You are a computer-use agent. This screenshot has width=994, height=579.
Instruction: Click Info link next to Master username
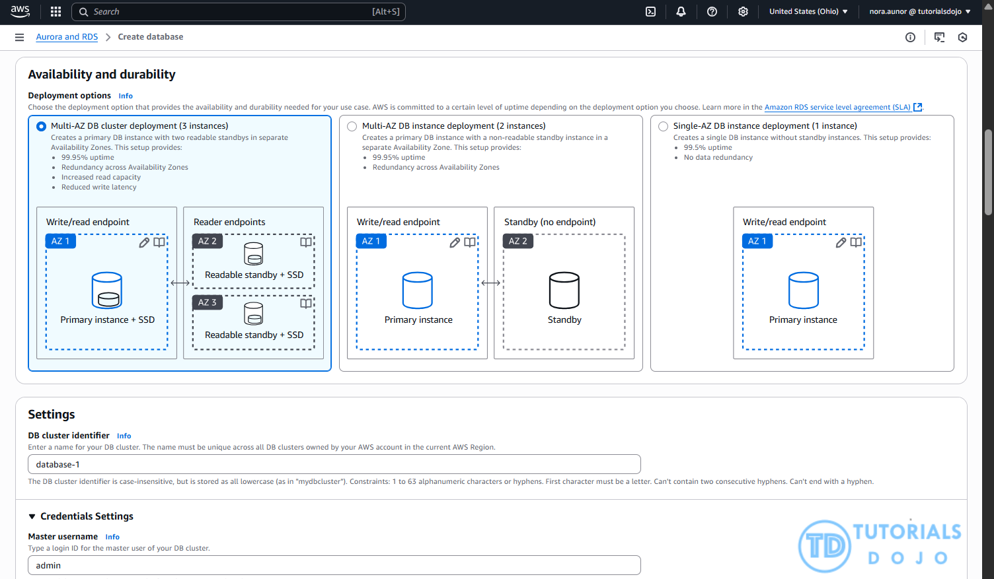click(112, 537)
